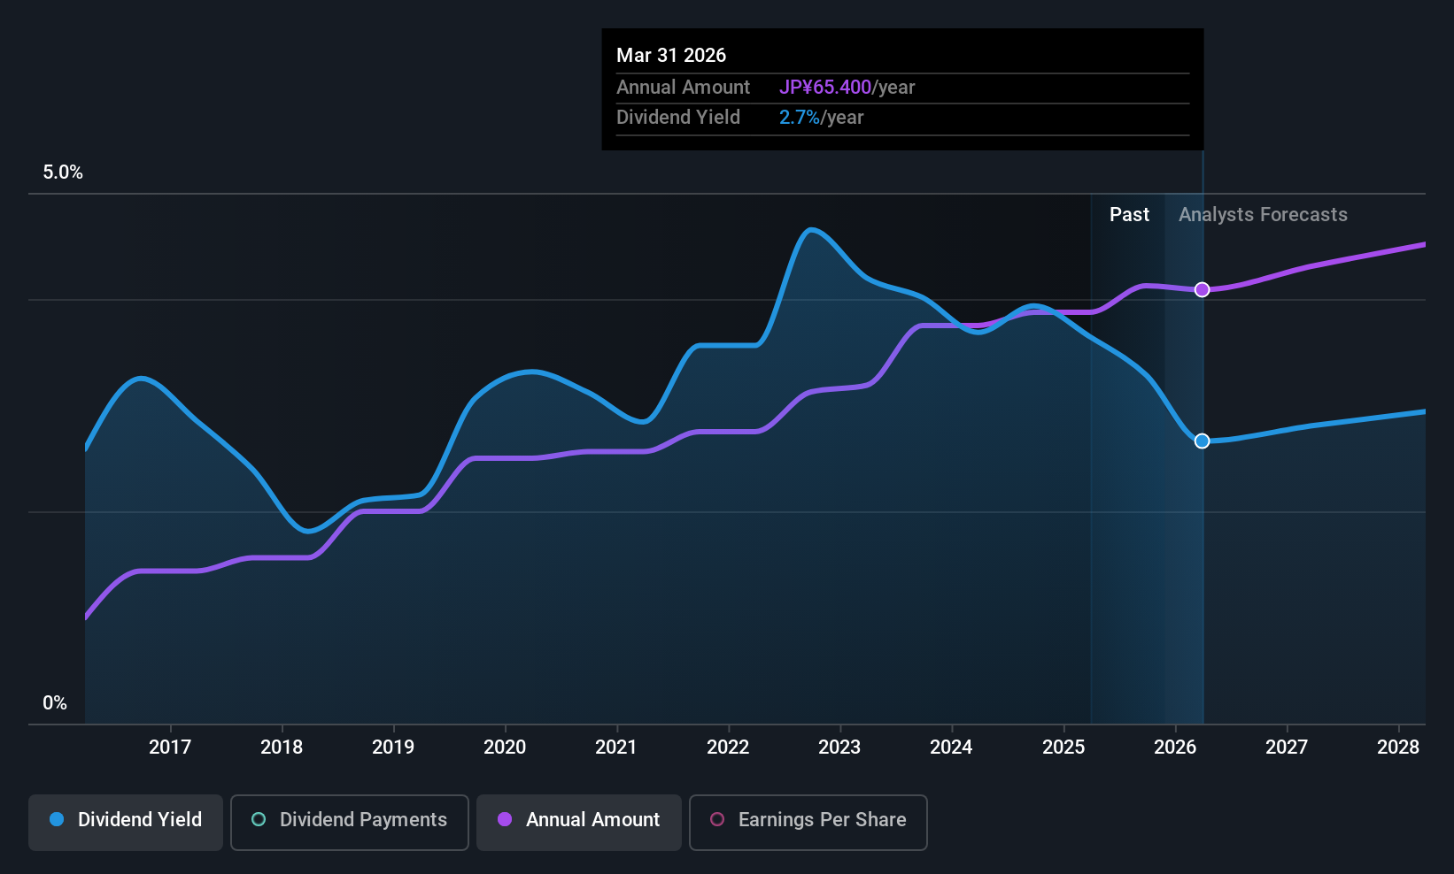Click the Mar 31 2026 tooltip date
This screenshot has height=874, width=1454.
pyautogui.click(x=671, y=56)
